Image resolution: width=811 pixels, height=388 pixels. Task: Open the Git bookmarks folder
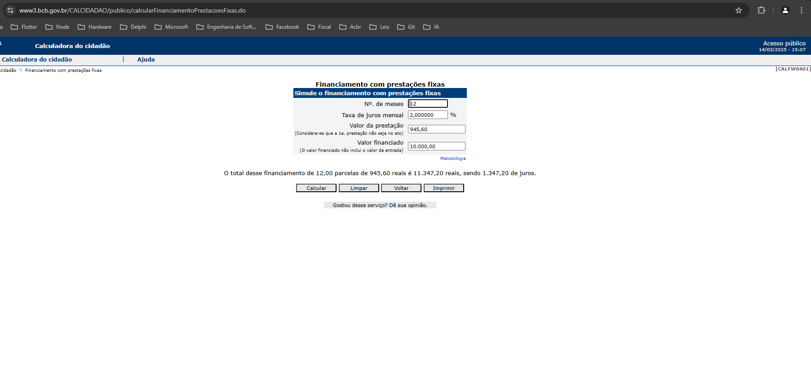coord(406,27)
